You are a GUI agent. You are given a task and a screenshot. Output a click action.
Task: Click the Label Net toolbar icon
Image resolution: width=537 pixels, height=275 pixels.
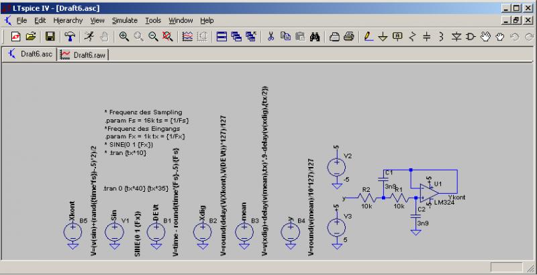coord(397,37)
